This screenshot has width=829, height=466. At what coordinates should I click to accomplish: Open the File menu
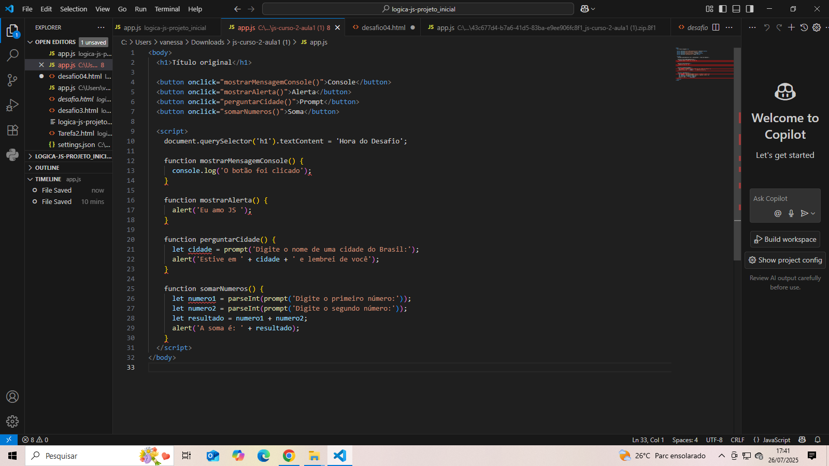click(27, 9)
